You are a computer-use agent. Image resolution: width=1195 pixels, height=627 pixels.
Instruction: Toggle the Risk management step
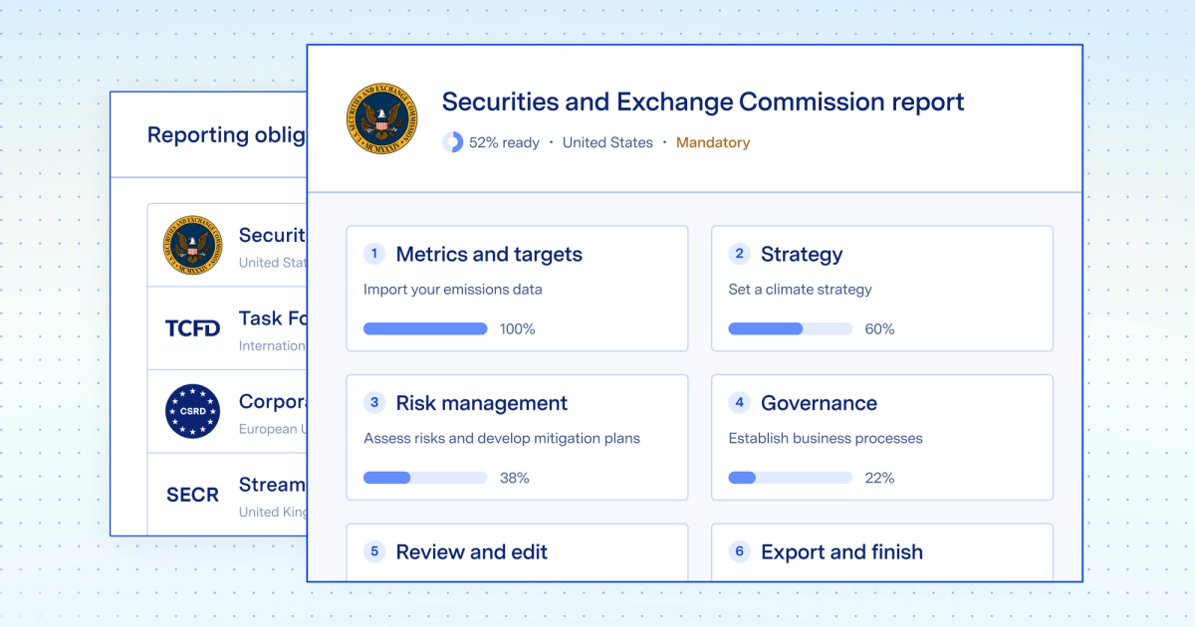517,438
